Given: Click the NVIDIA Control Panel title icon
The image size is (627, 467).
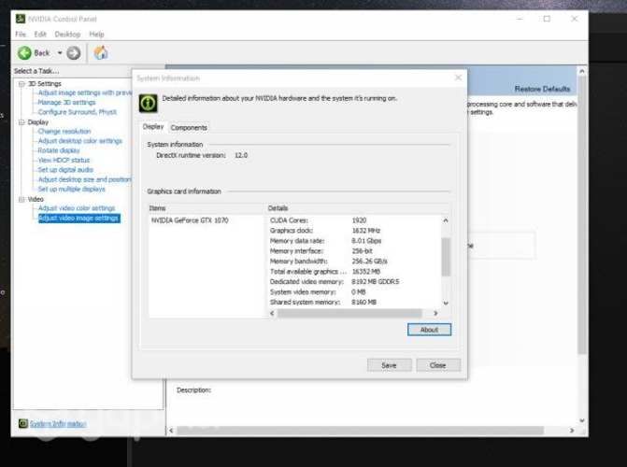Looking at the screenshot, I should click(x=20, y=19).
